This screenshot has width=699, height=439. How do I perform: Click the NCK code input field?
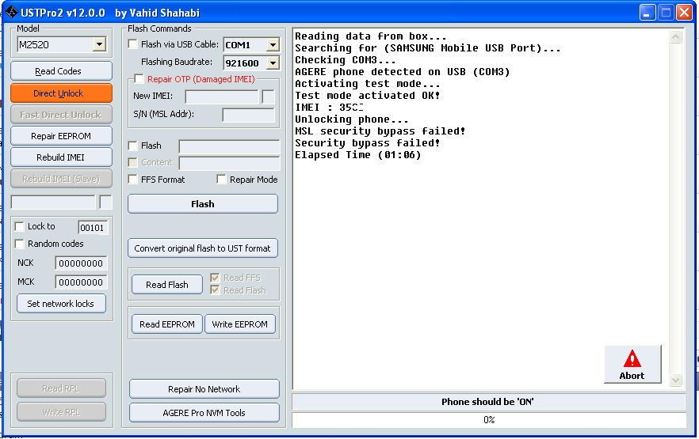[80, 263]
